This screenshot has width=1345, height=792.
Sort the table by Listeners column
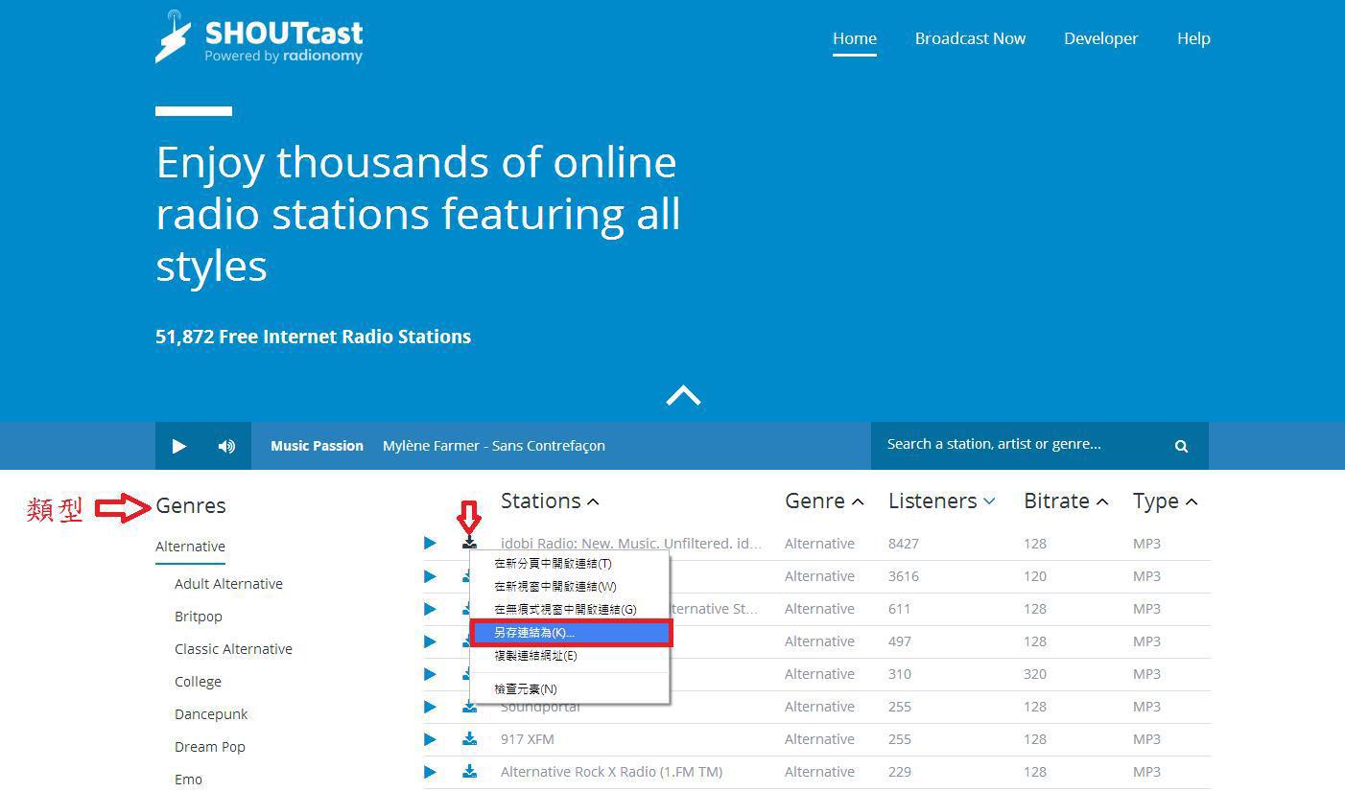point(942,501)
